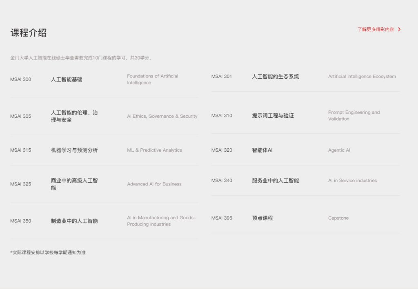The width and height of the screenshot is (418, 289).
Task: Open the 服务业中的人工智能 course
Action: pyautogui.click(x=276, y=181)
